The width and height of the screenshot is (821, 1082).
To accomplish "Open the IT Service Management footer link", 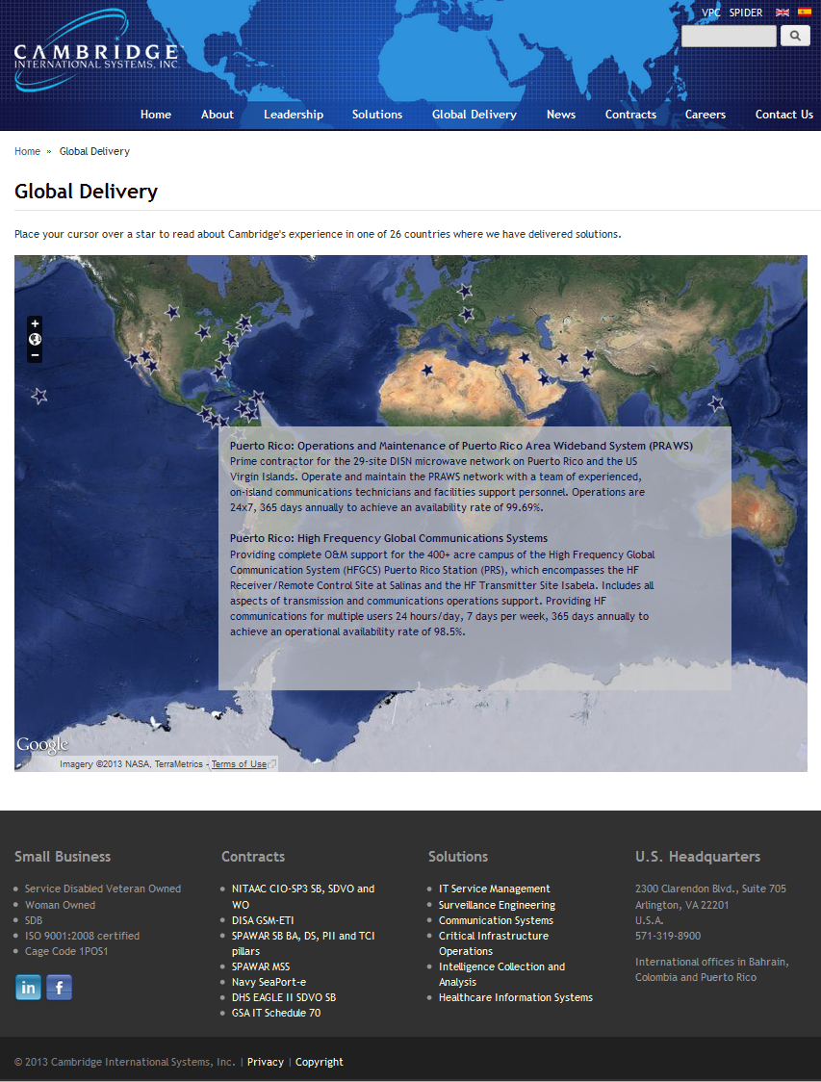I will point(494,889).
